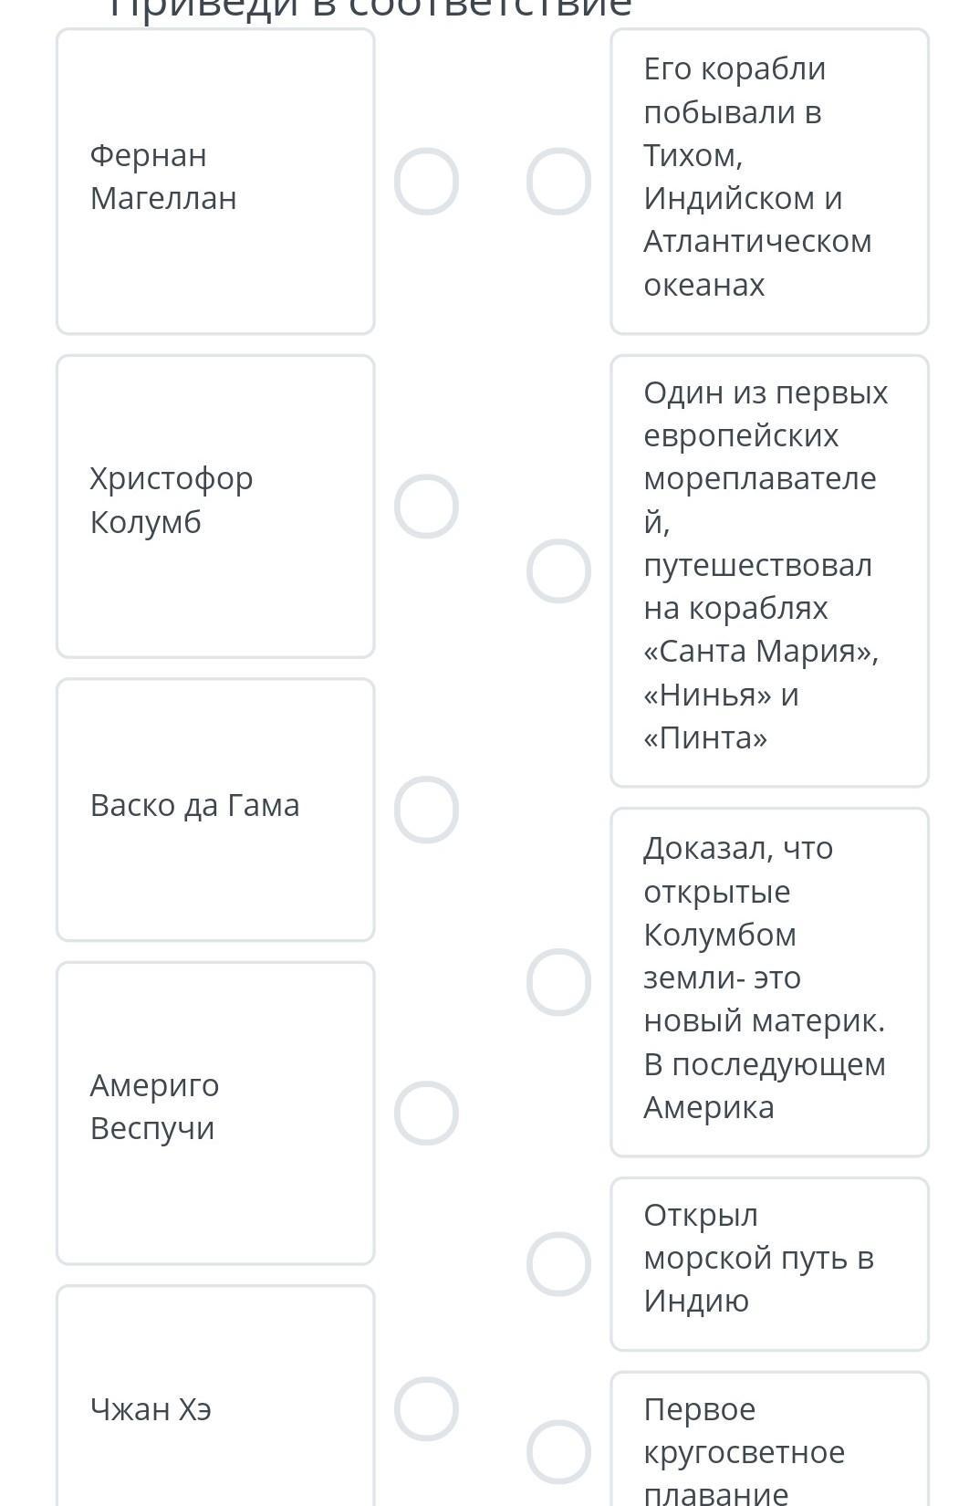Select circle for sea route to India
Image resolution: width=969 pixels, height=1506 pixels.
point(558,1263)
